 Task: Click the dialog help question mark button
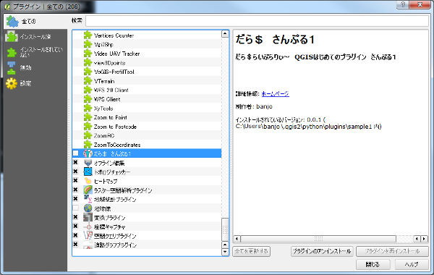(x=403, y=5)
